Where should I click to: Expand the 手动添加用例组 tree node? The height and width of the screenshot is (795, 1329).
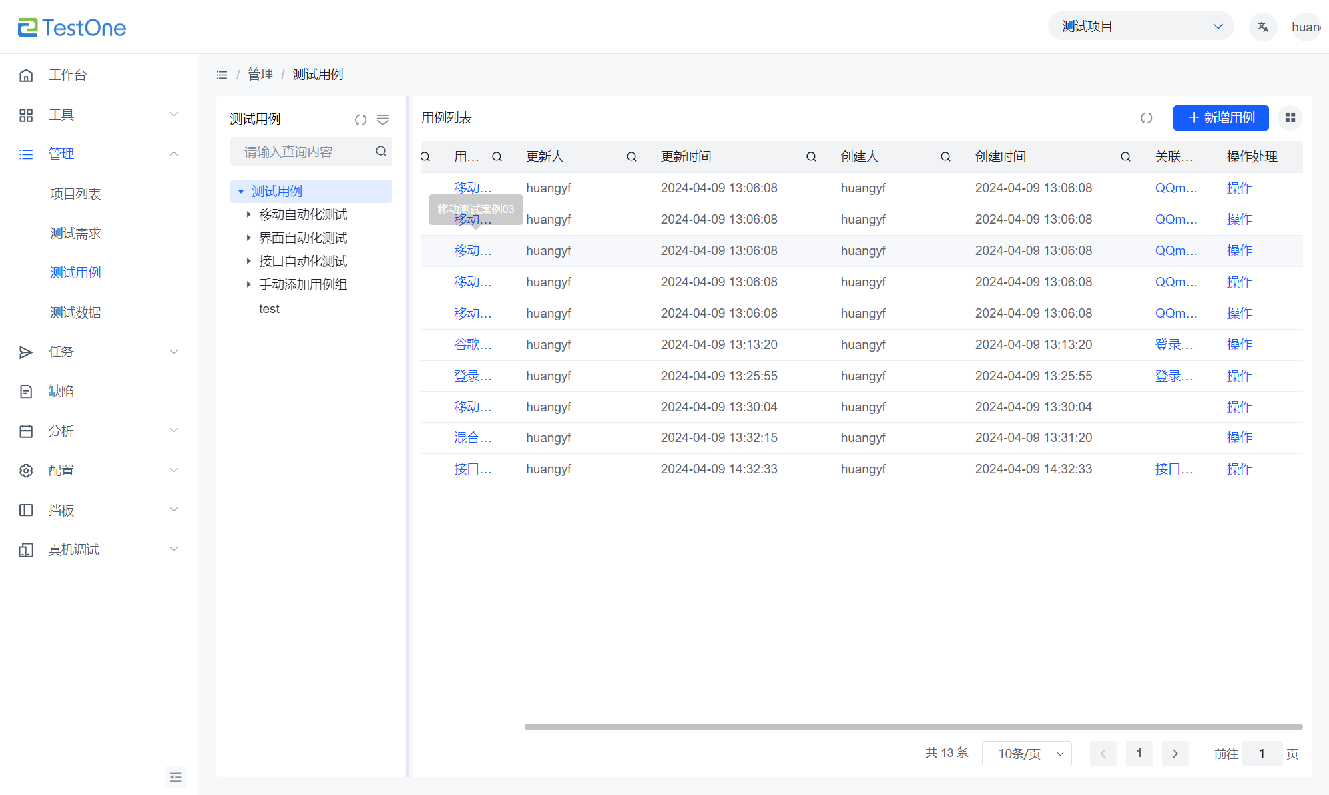point(248,284)
